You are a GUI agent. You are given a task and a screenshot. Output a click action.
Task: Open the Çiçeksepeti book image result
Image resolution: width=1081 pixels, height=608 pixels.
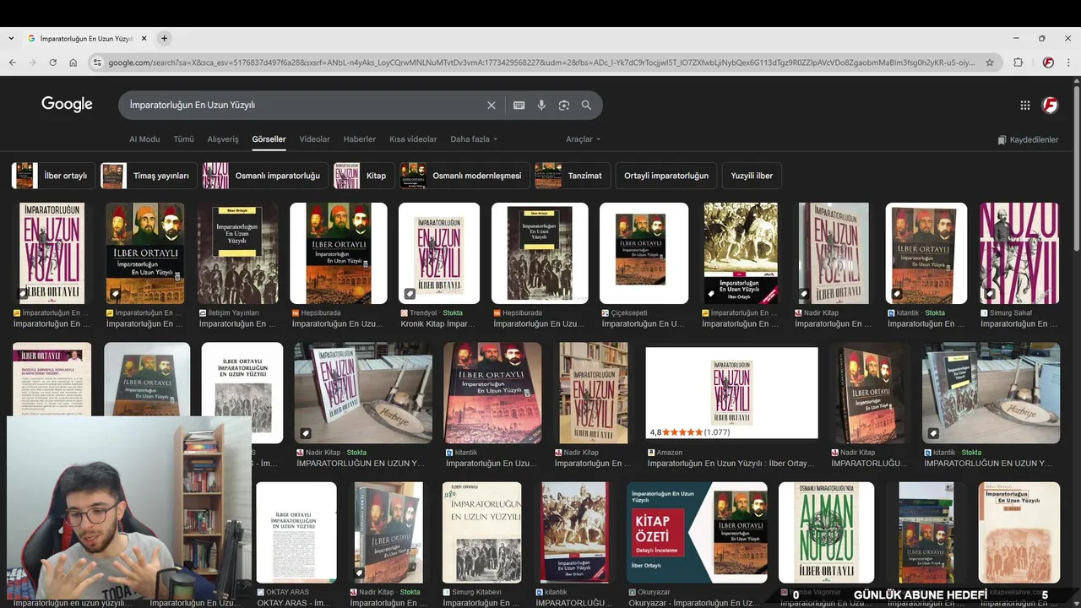pyautogui.click(x=644, y=253)
